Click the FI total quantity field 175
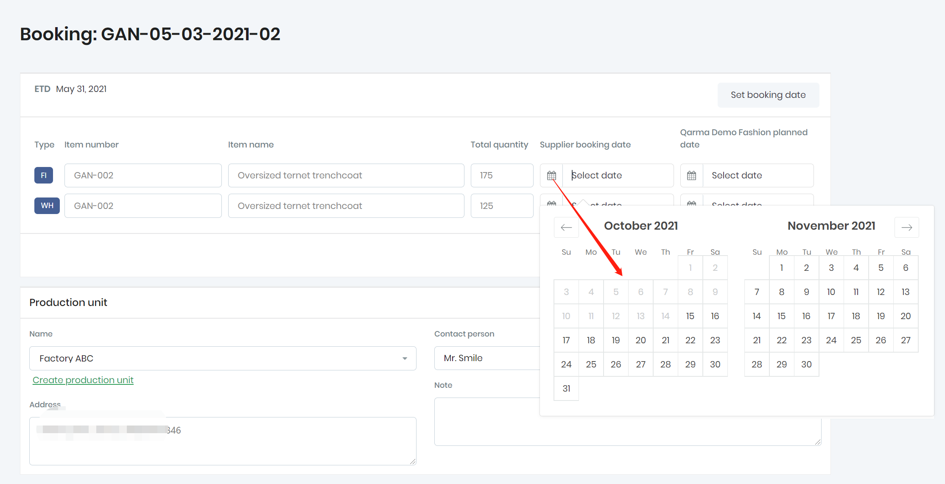This screenshot has height=484, width=945. 502,175
